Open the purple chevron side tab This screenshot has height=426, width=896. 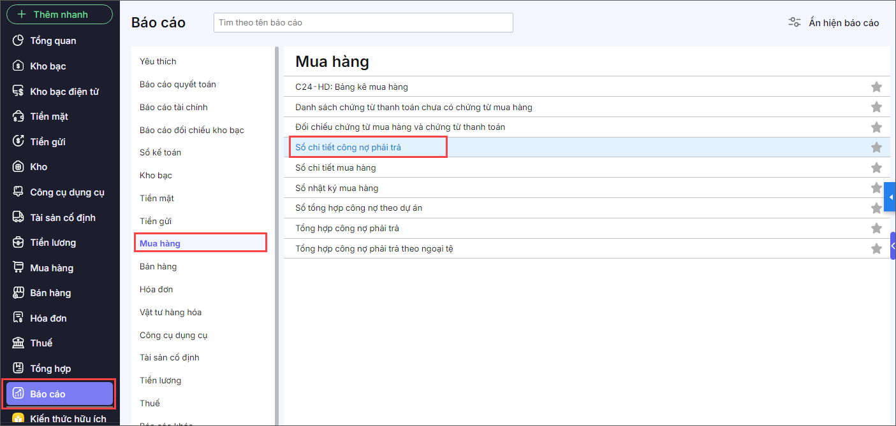coord(893,245)
